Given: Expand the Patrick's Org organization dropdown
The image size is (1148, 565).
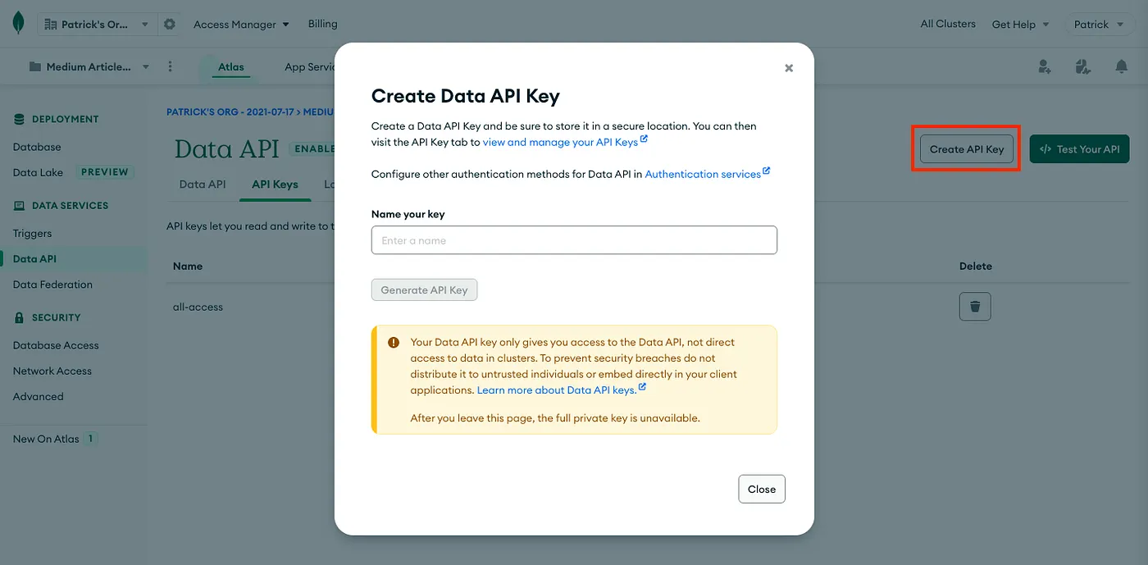Looking at the screenshot, I should (96, 24).
